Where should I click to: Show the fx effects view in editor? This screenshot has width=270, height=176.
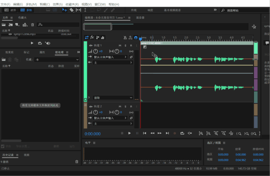pos(92,37)
